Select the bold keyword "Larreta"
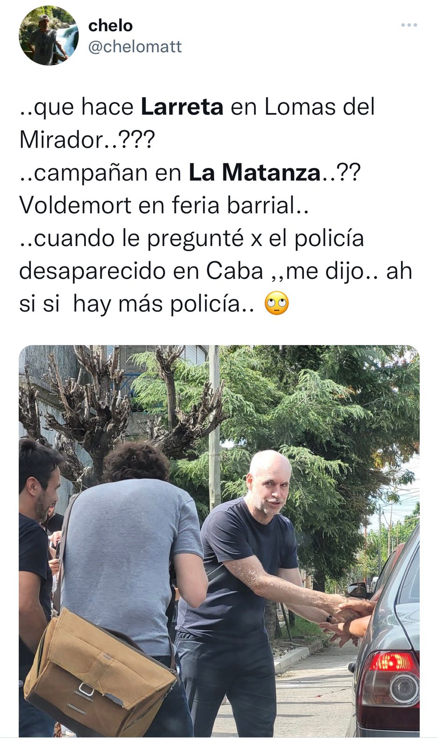The image size is (438, 747). pos(182,106)
